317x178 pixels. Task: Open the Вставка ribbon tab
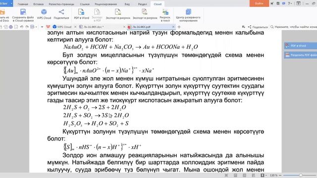tap(39, 4)
